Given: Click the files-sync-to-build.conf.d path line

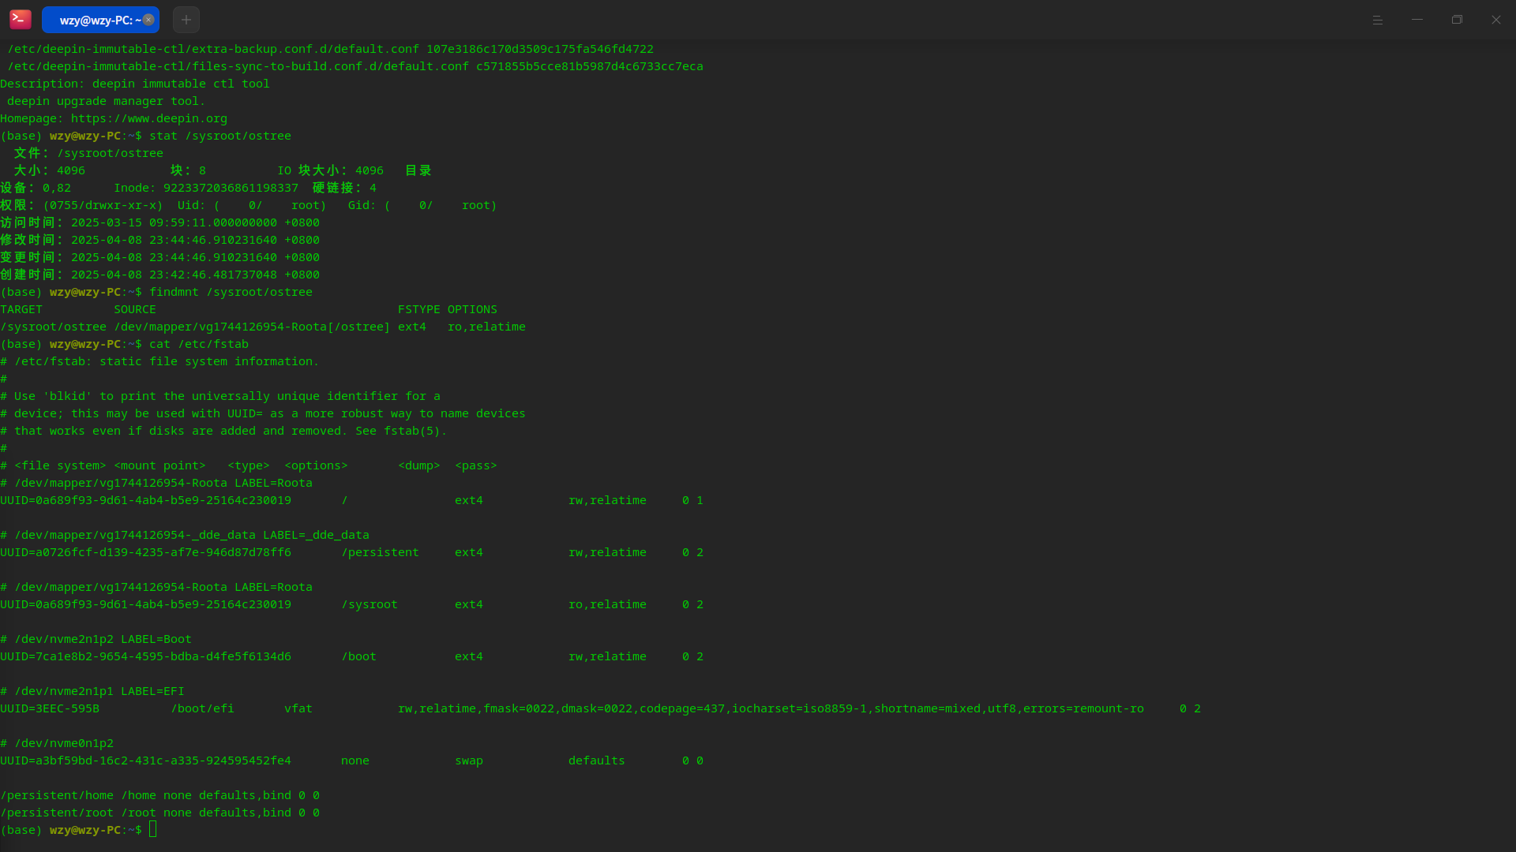Looking at the screenshot, I should point(355,66).
